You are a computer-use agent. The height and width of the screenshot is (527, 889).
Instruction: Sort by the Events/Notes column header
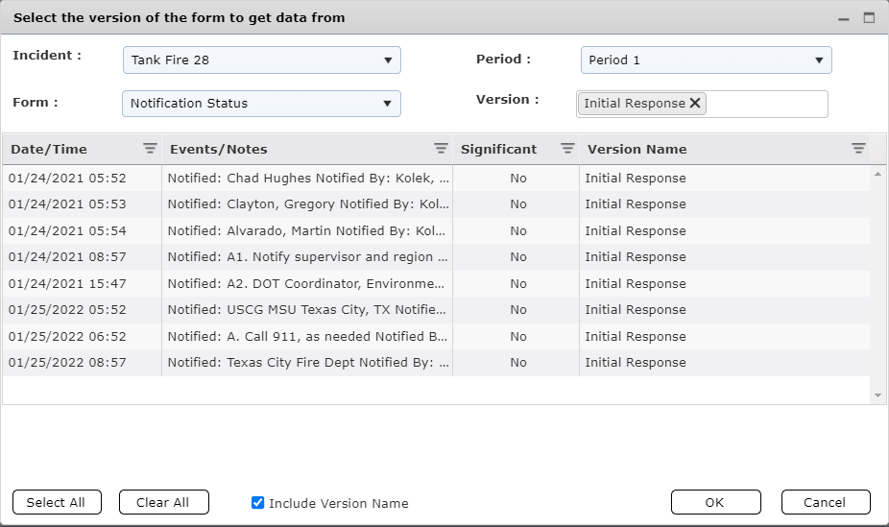click(218, 149)
